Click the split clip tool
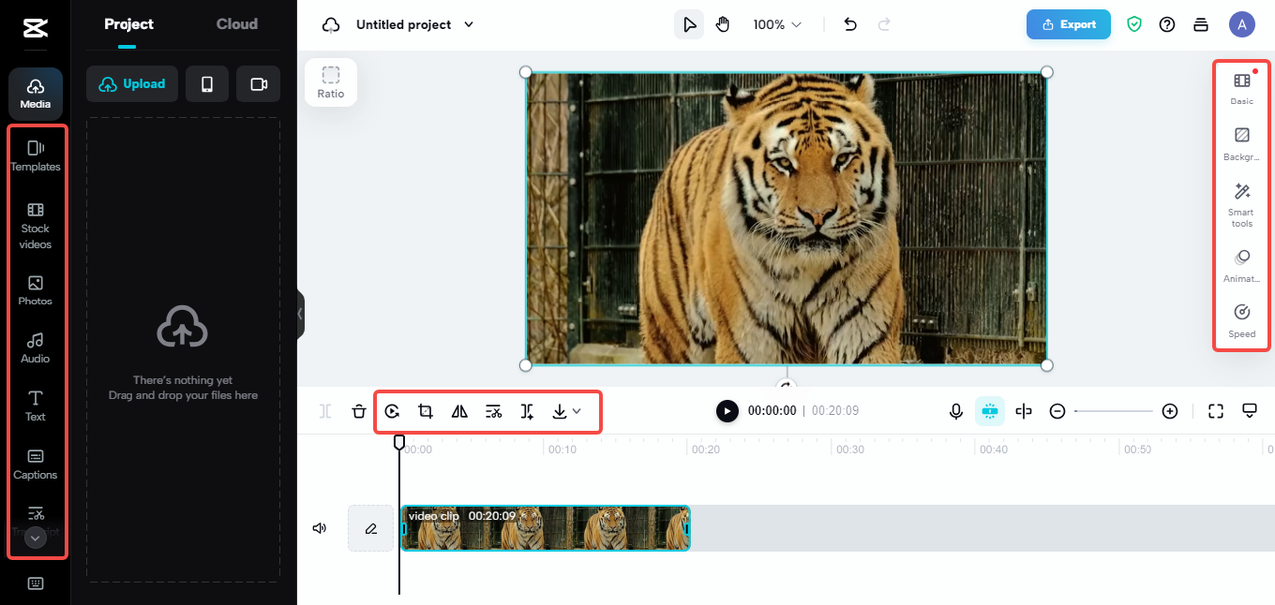This screenshot has height=605, width=1275. point(325,411)
